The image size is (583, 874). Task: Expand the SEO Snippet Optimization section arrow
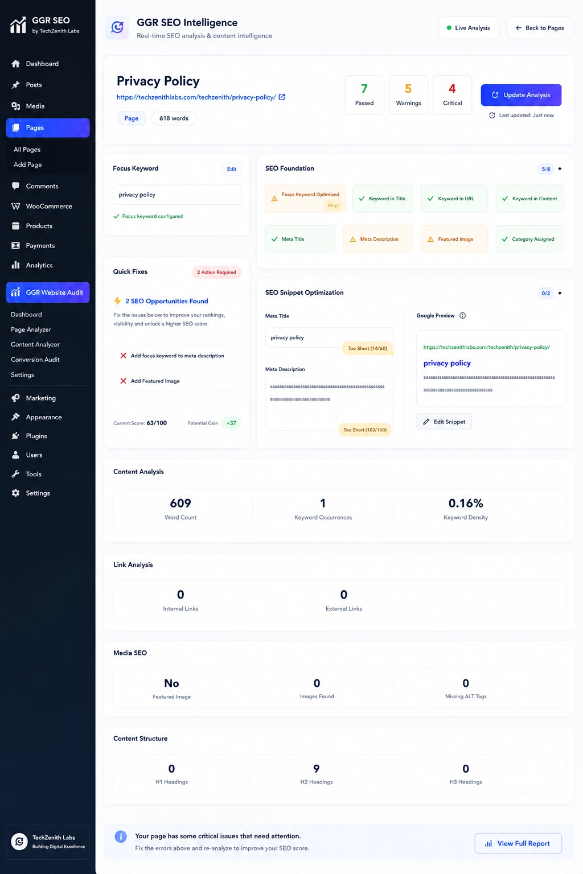pos(560,293)
